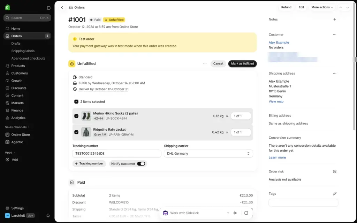Collapse the sidebar panel icon
This screenshot has height=223, width=357.
(x=48, y=8)
